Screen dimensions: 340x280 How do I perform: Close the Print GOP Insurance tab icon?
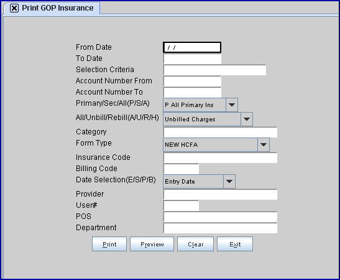click(14, 8)
